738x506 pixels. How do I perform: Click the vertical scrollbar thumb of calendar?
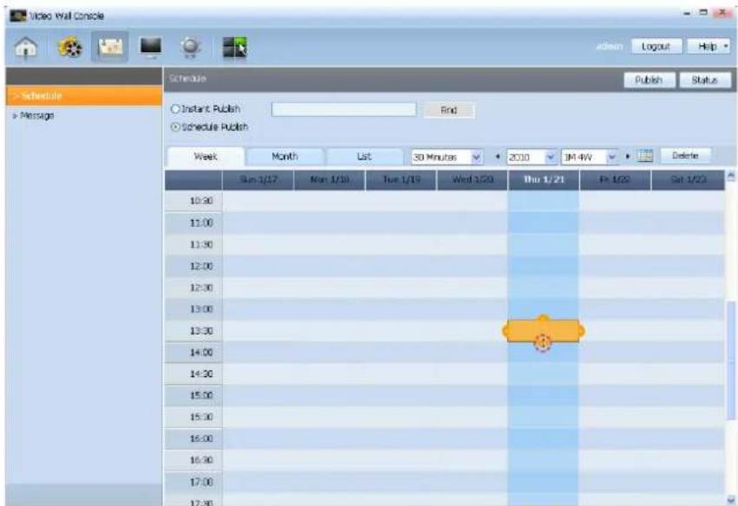731,360
